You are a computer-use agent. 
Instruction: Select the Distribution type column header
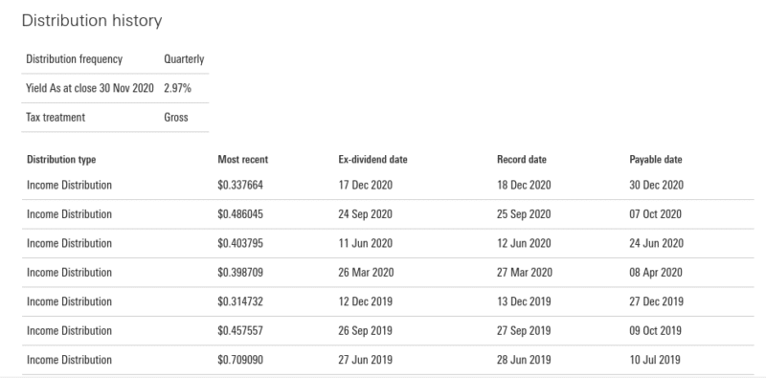(61, 160)
